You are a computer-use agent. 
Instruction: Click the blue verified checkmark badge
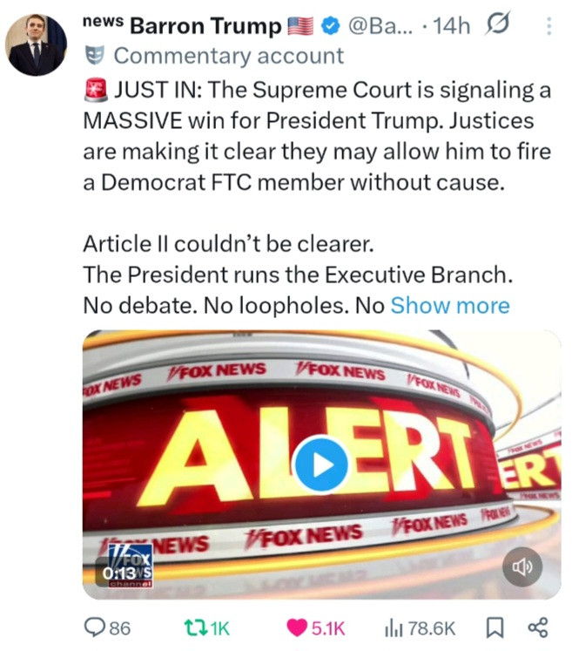point(331,26)
